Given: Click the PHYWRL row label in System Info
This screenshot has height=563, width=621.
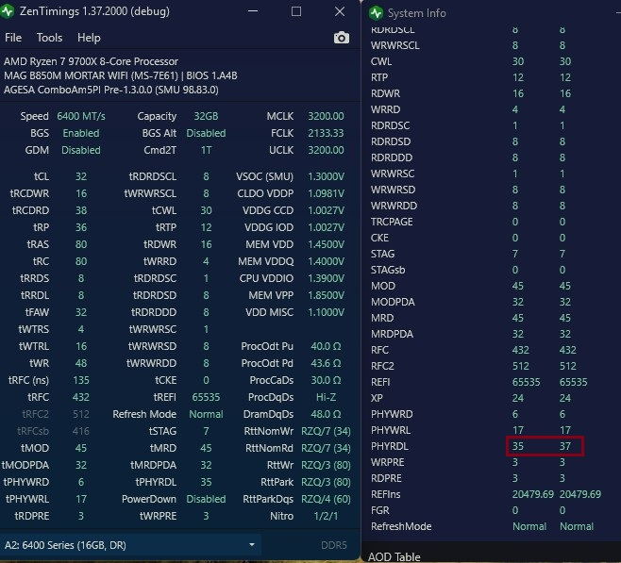Looking at the screenshot, I should tap(391, 430).
